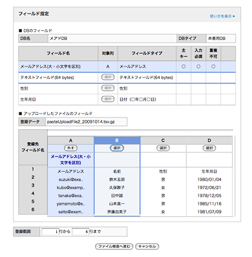Toggle 重複不可 circle for mail address row
Image resolution: width=252 pixels, height=257 pixels.
(213, 67)
